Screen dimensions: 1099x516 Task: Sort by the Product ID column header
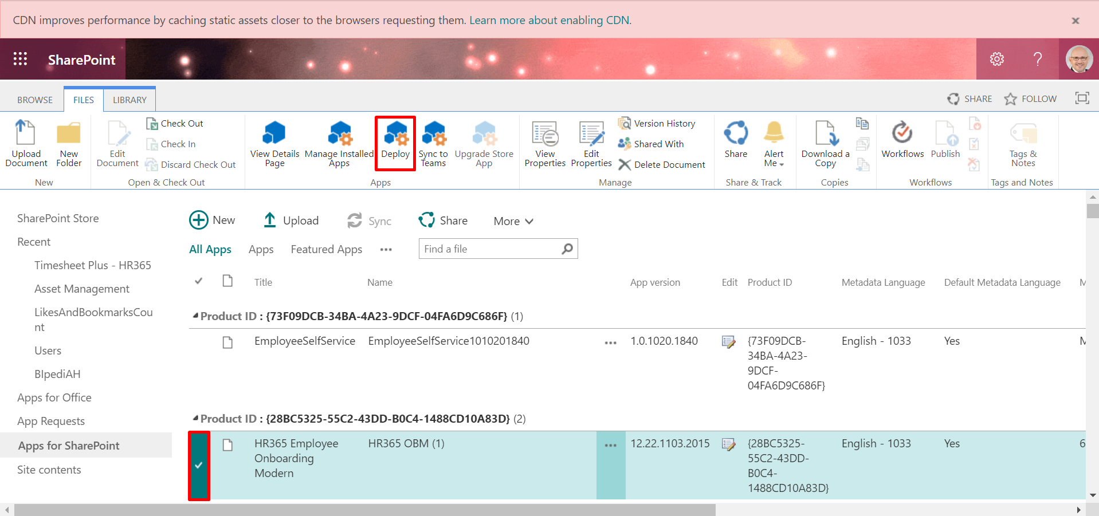pos(770,282)
